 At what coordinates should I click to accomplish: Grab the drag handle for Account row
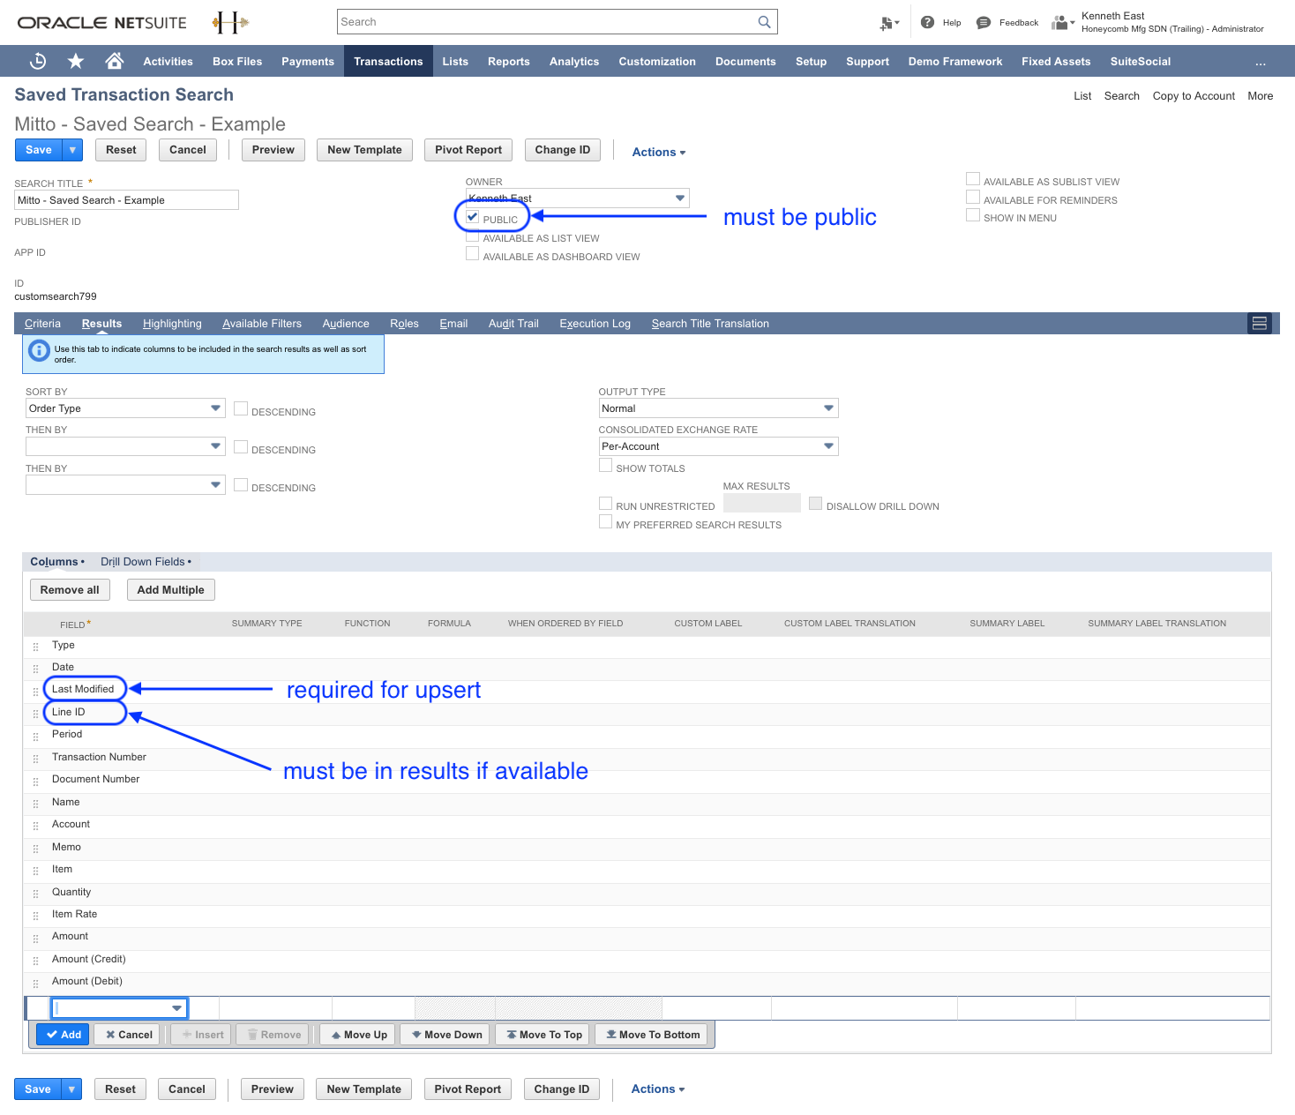[36, 826]
